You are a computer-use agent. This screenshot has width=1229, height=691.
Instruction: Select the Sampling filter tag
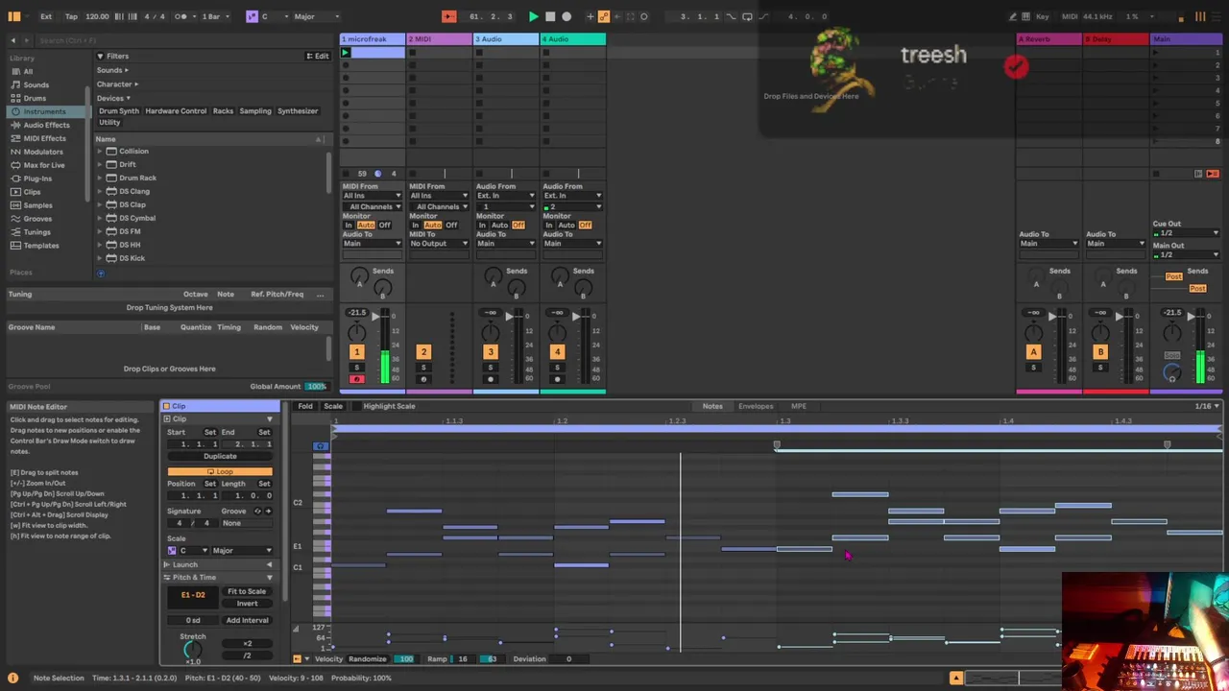tap(255, 111)
